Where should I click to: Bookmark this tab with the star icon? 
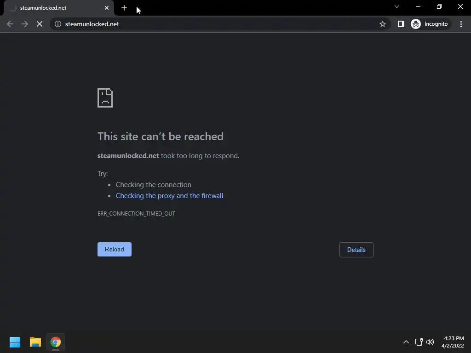[x=382, y=24]
